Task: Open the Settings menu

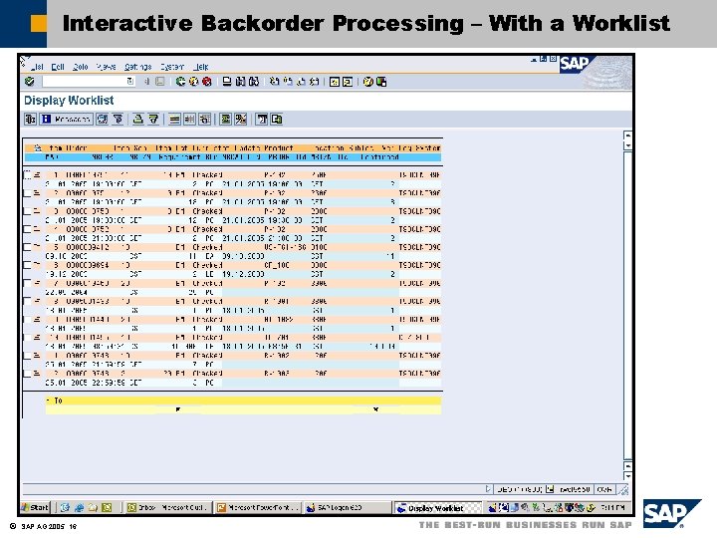Action: 138,67
